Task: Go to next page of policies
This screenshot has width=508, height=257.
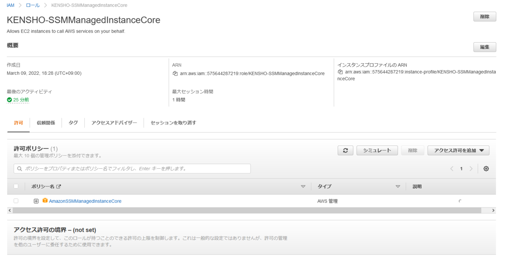Action: pos(471,169)
